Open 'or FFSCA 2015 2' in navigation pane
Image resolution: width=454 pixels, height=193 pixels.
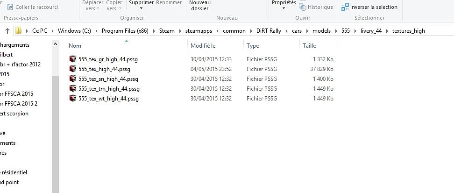(x=19, y=103)
